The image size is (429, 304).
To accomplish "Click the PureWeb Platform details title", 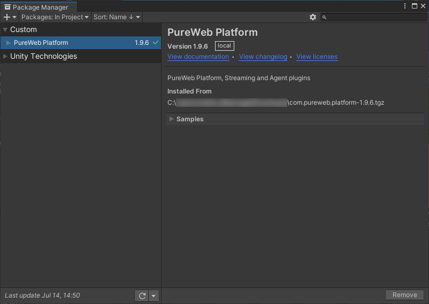I will coord(212,32).
